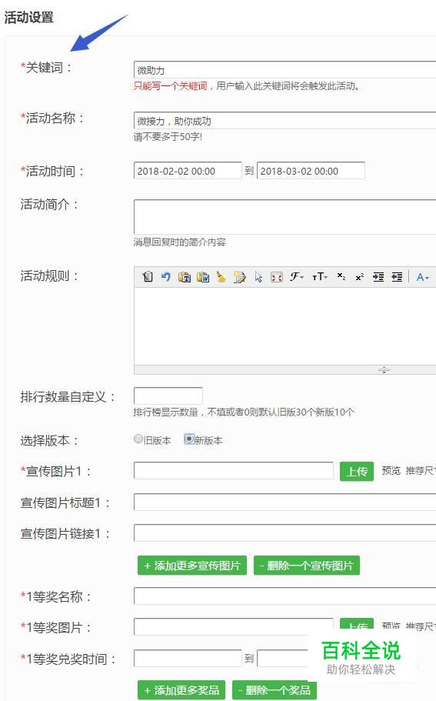
Task: Click the decrease indent icon
Action: [397, 277]
